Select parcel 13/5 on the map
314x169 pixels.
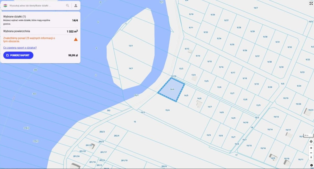[x=206, y=81]
